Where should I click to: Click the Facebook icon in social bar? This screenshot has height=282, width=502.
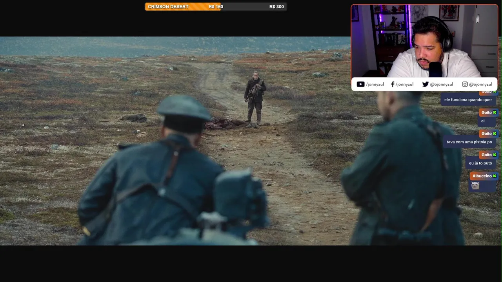point(393,84)
